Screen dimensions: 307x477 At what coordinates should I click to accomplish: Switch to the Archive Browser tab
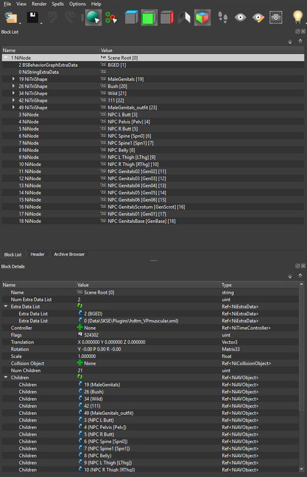click(x=69, y=254)
